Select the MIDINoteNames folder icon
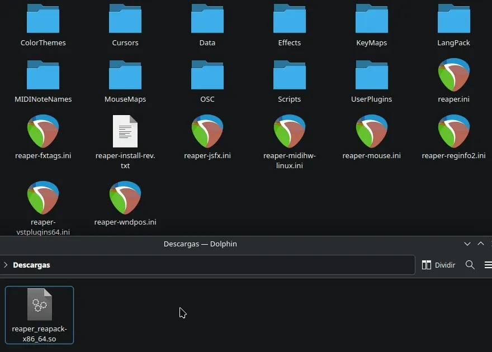Image resolution: width=492 pixels, height=352 pixels. [43, 75]
